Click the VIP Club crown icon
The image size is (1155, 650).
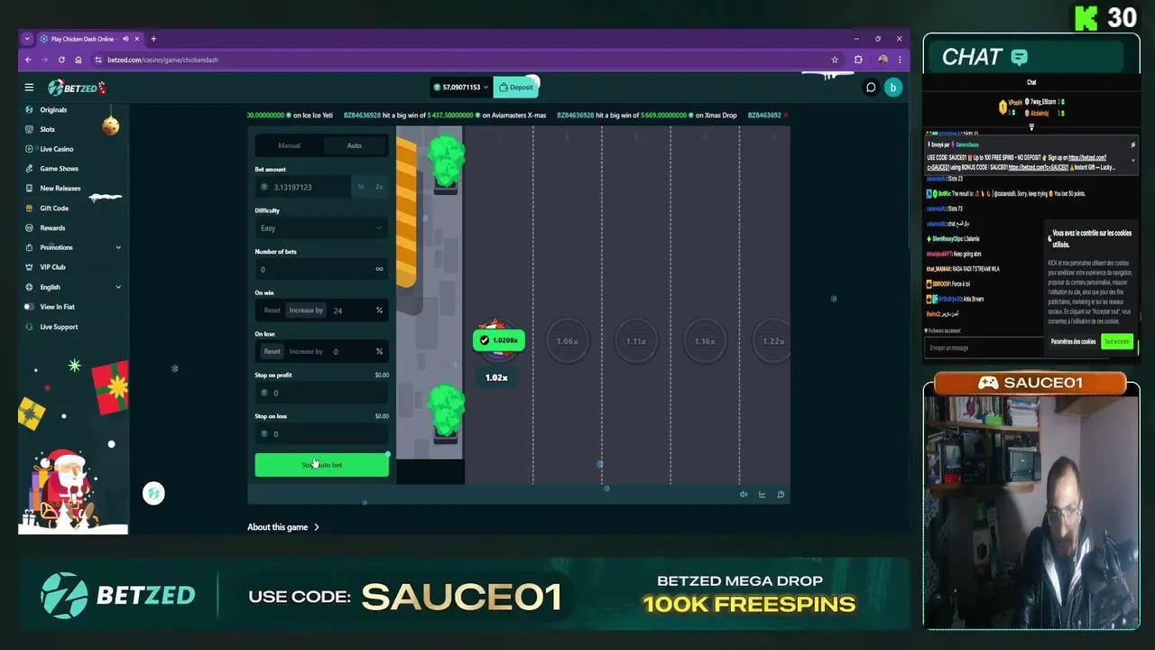coord(29,267)
